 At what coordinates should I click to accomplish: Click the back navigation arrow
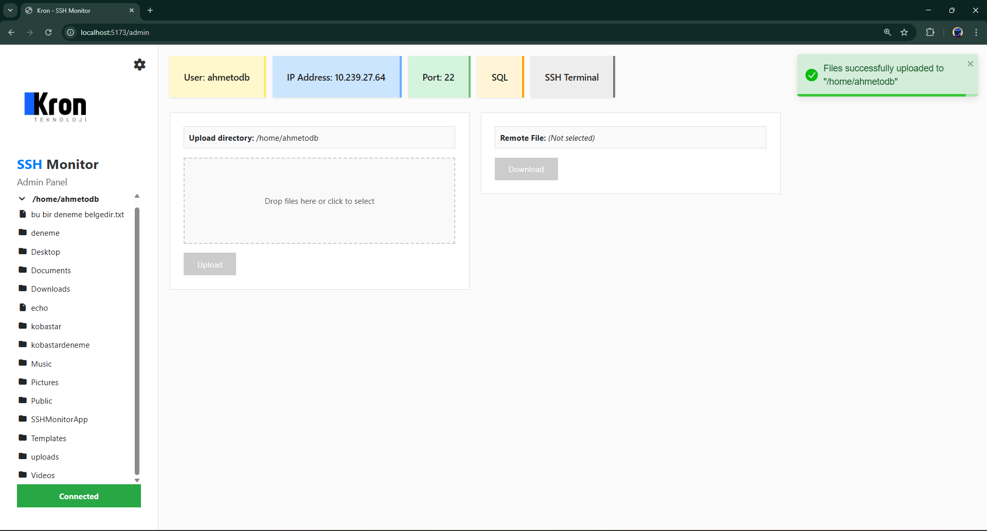pos(11,32)
